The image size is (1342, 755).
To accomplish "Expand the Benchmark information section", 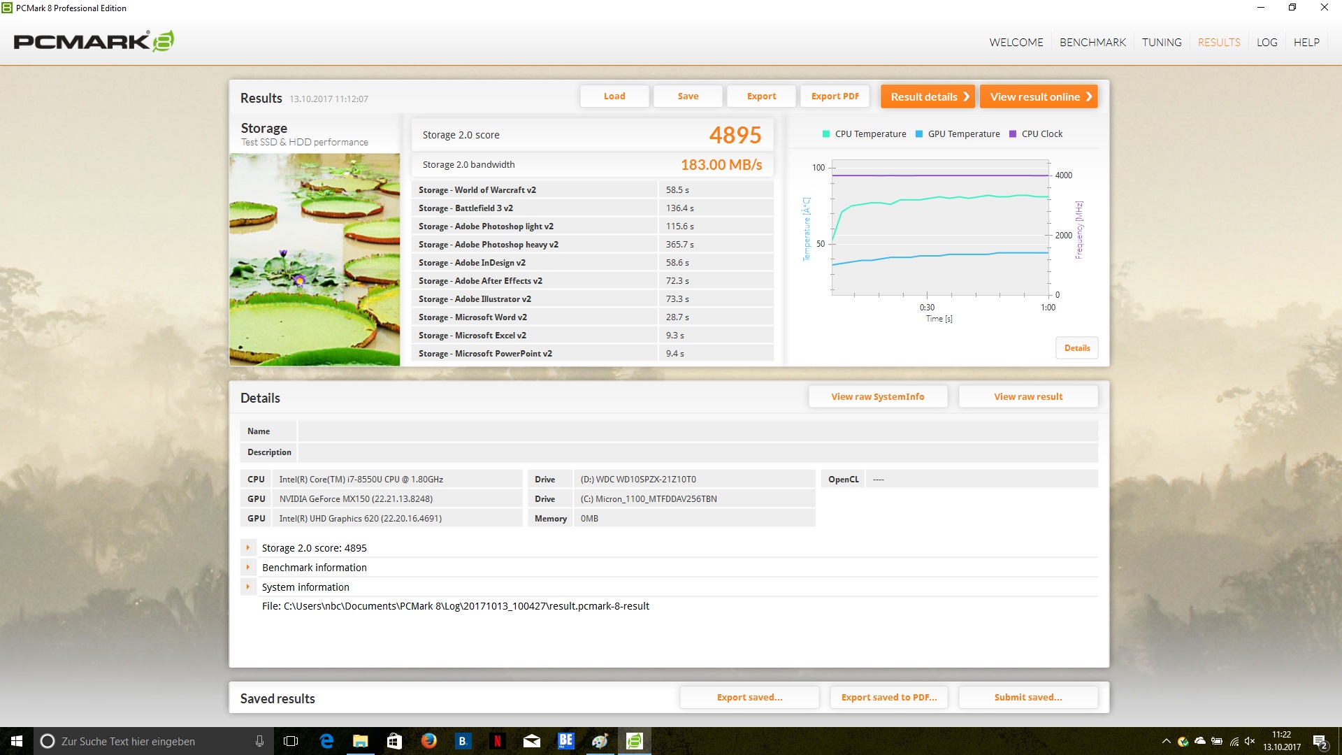I will point(248,568).
